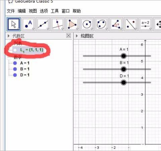
Task: Toggle visibility circle of list L1
Action: click(x=15, y=50)
